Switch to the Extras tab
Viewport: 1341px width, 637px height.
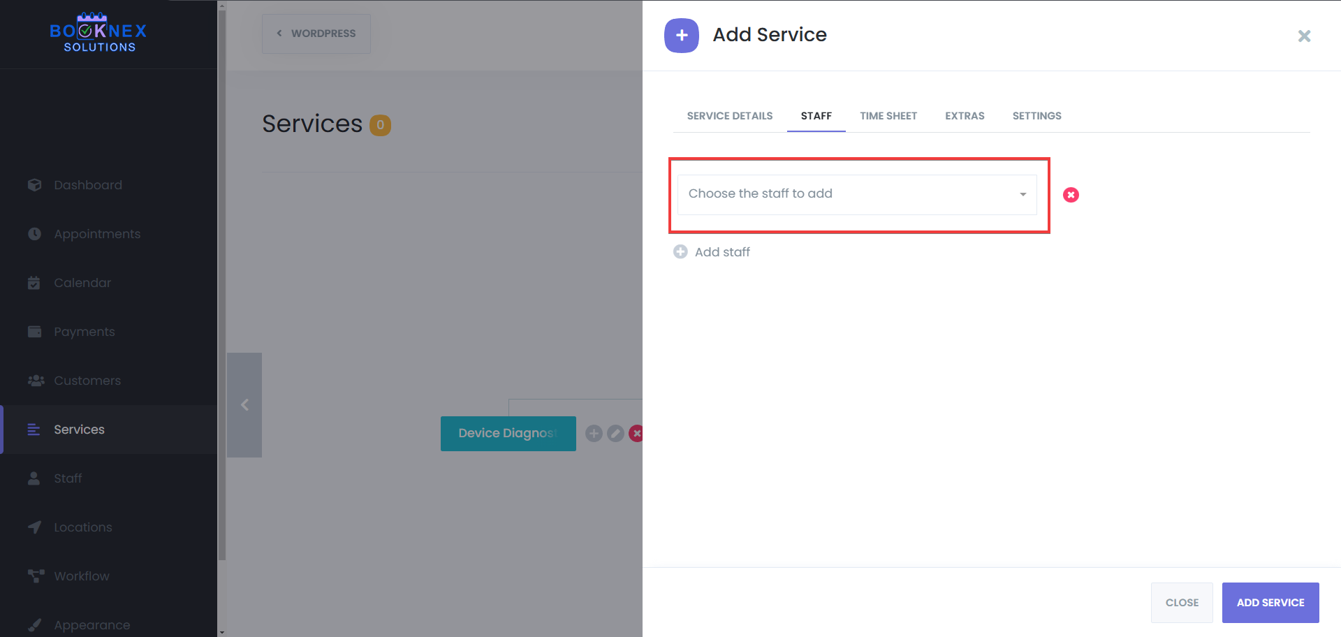pyautogui.click(x=965, y=116)
